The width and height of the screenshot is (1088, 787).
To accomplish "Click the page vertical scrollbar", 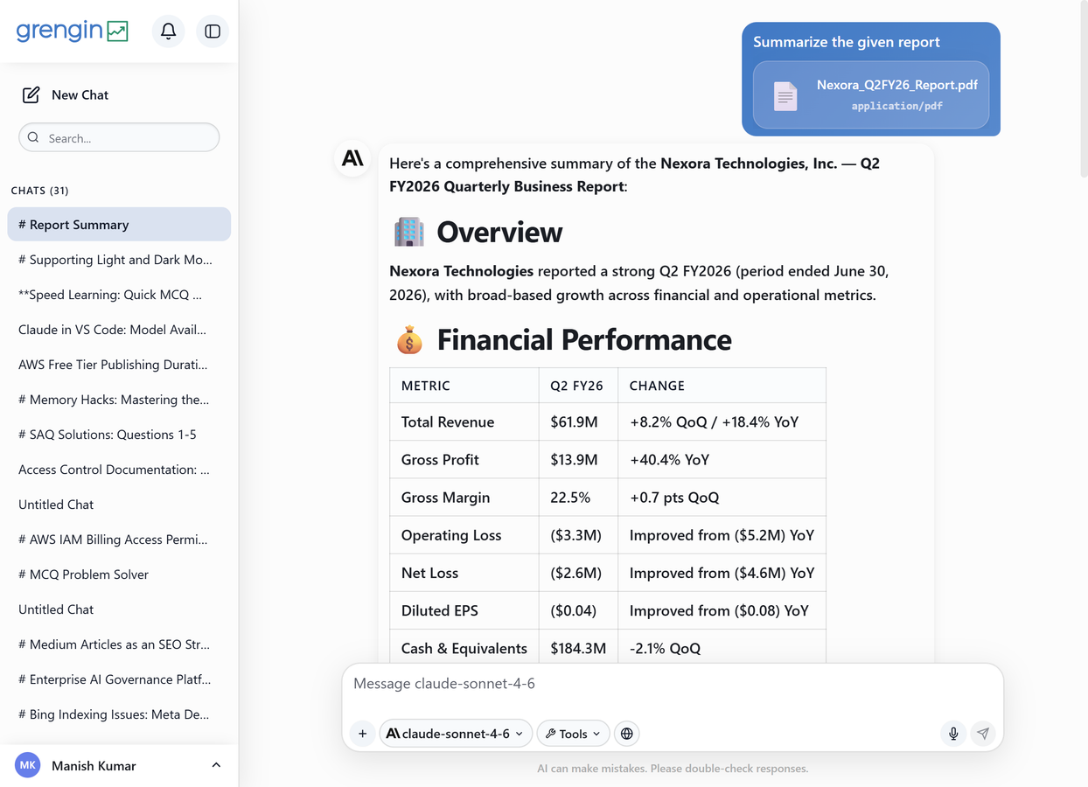I will click(1083, 87).
